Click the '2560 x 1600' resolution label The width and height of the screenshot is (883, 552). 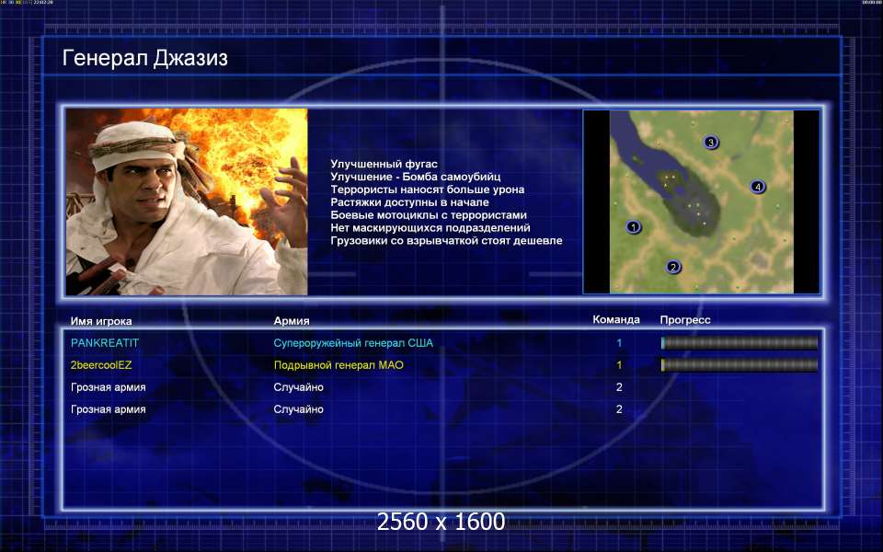point(441,522)
